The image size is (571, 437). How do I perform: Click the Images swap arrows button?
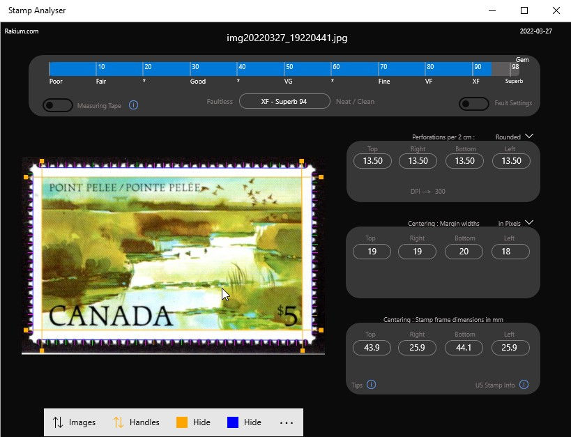tap(74, 422)
